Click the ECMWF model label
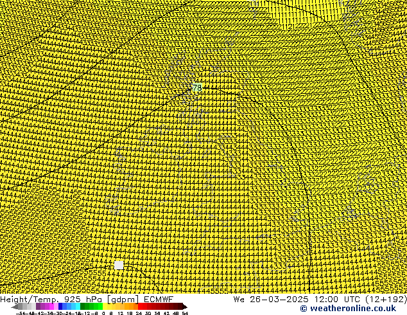Screen dimensions: 407x315 (x=159, y=300)
